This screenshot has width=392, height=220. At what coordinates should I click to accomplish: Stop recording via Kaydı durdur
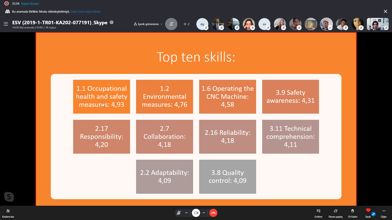click(x=30, y=4)
